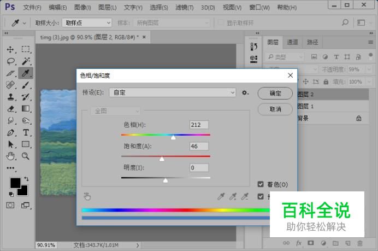Open the sample layers dropdown 所有图层
Viewport: 378px width, 251px height.
pos(172,23)
